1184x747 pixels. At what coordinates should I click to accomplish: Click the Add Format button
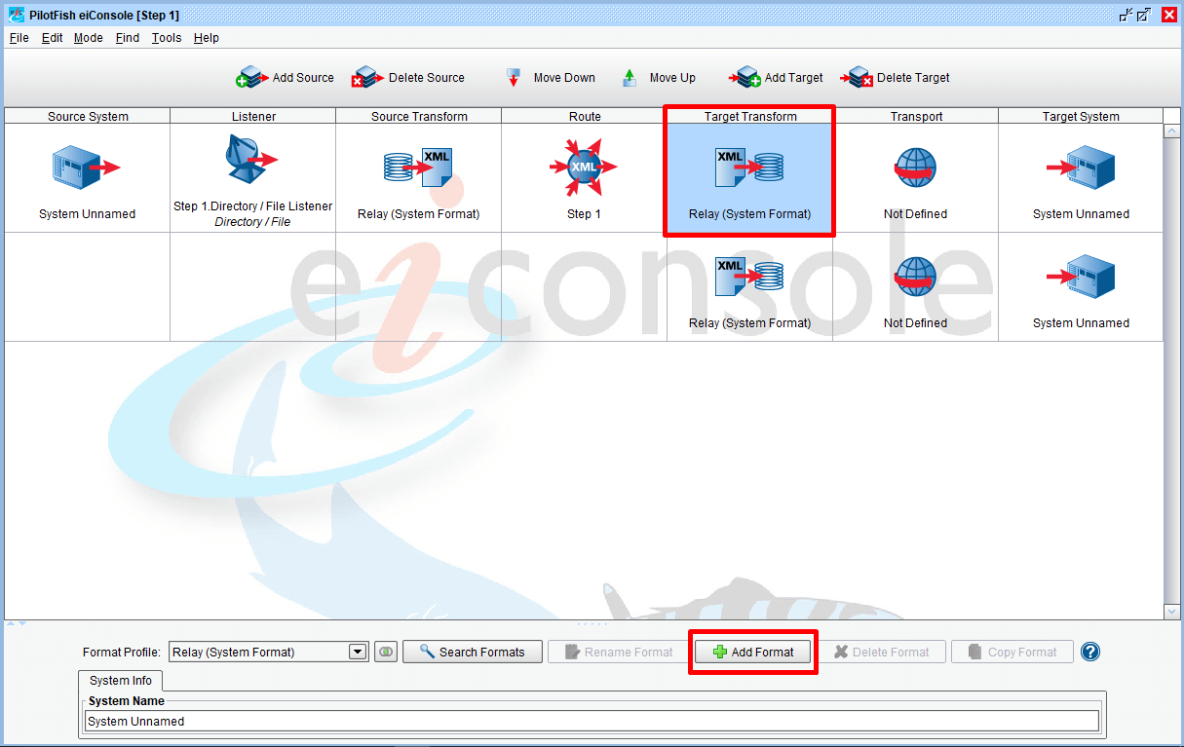[753, 652]
